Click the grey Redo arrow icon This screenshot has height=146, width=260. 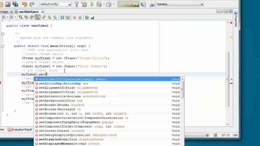tap(32, 4)
